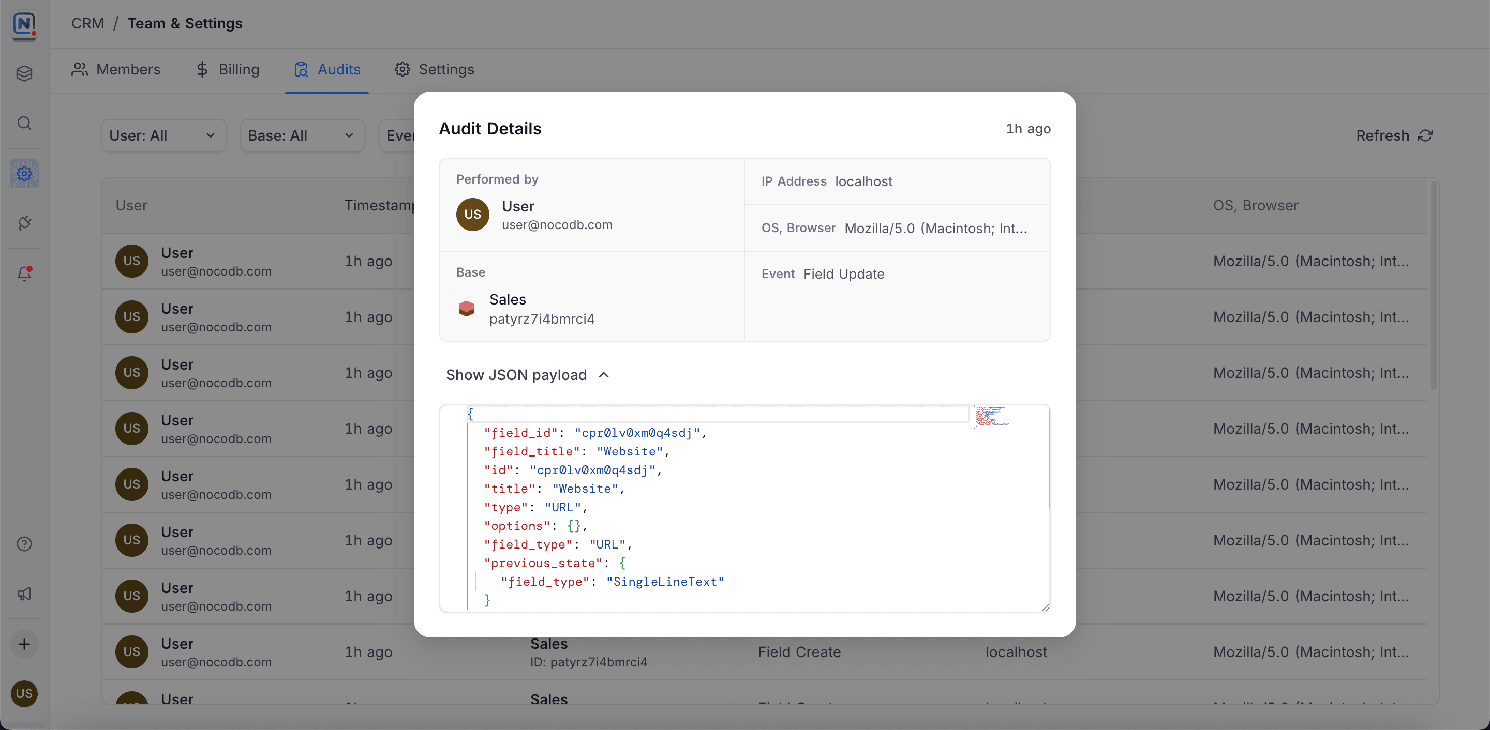
Task: Open the User: All filter dropdown
Action: click(163, 136)
